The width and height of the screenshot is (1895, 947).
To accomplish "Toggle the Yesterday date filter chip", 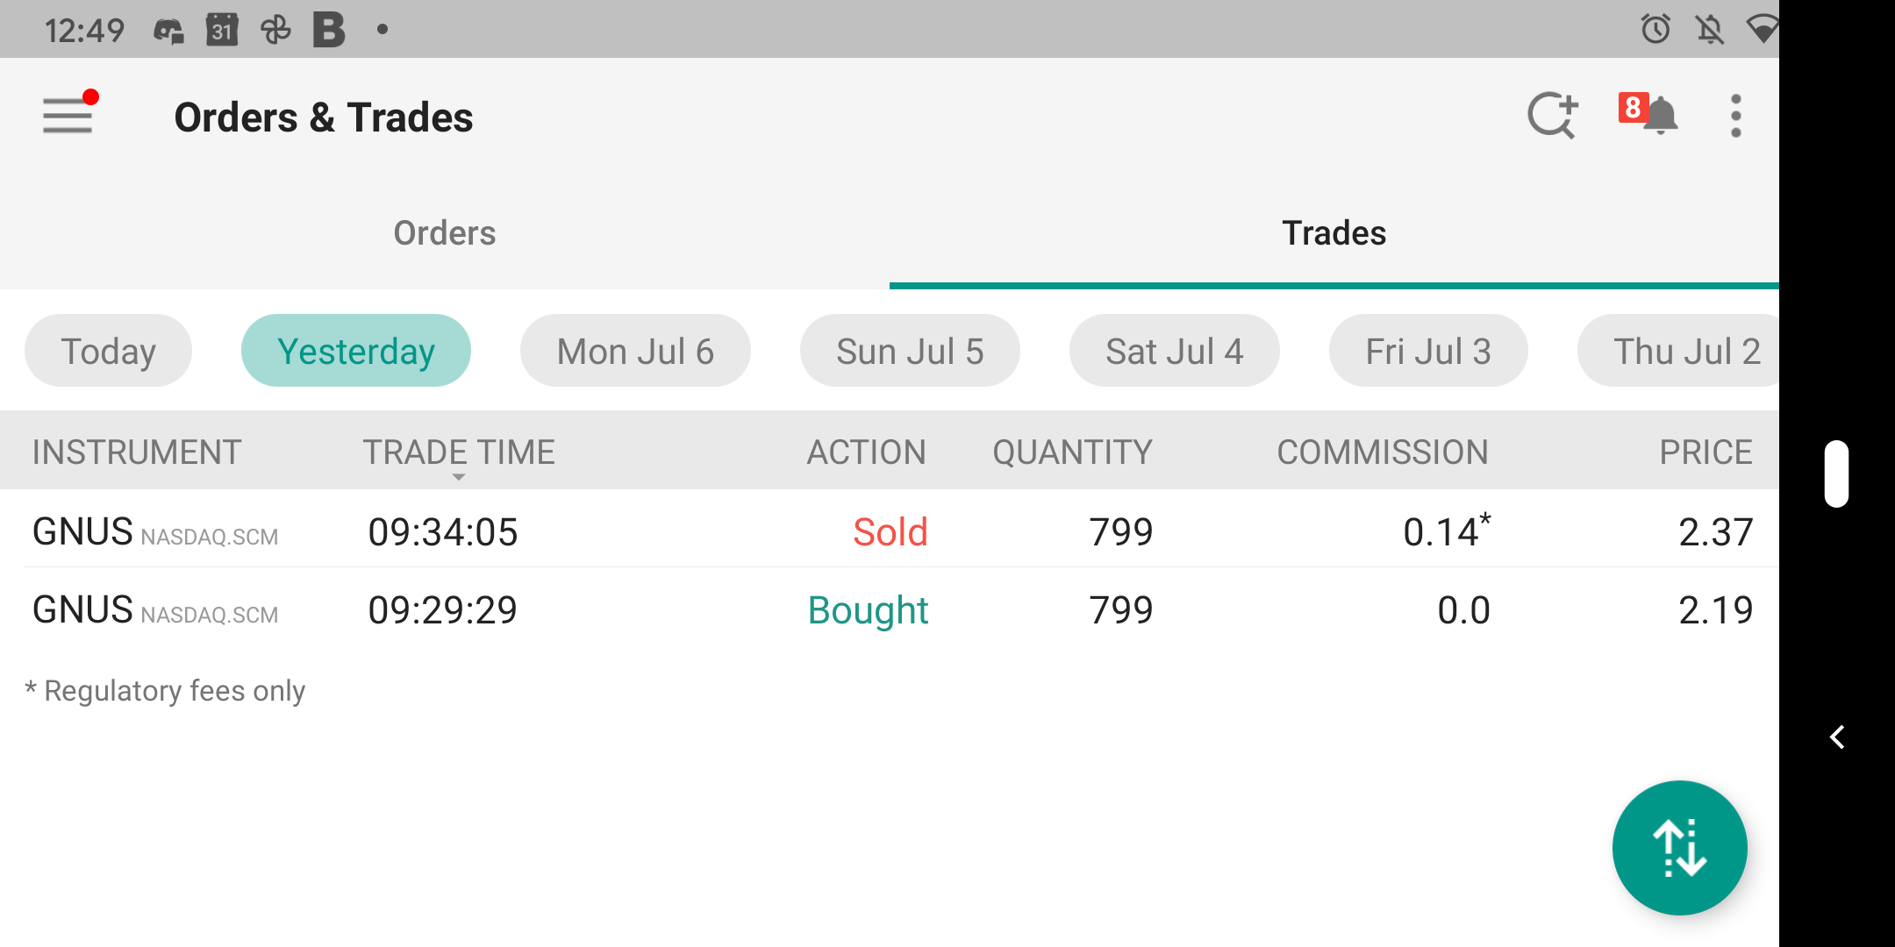I will [x=355, y=351].
